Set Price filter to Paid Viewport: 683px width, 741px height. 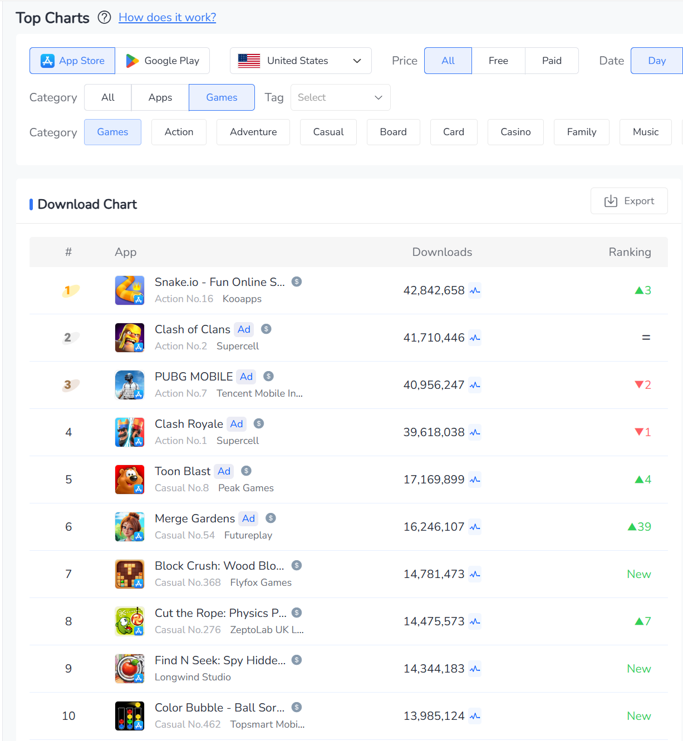(552, 61)
